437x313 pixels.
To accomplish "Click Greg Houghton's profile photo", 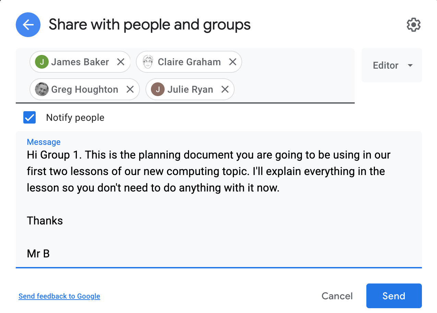I will (x=42, y=90).
